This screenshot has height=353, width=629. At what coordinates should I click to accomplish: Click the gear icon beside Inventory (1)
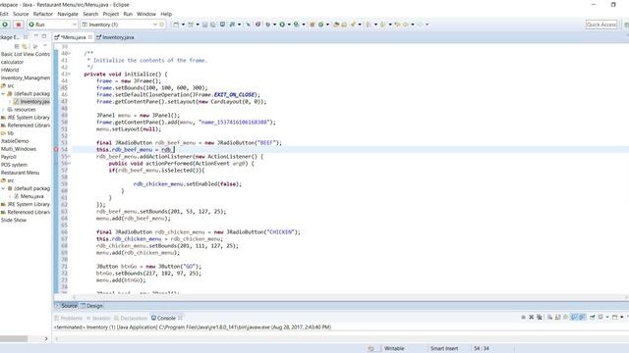pyautogui.click(x=162, y=25)
